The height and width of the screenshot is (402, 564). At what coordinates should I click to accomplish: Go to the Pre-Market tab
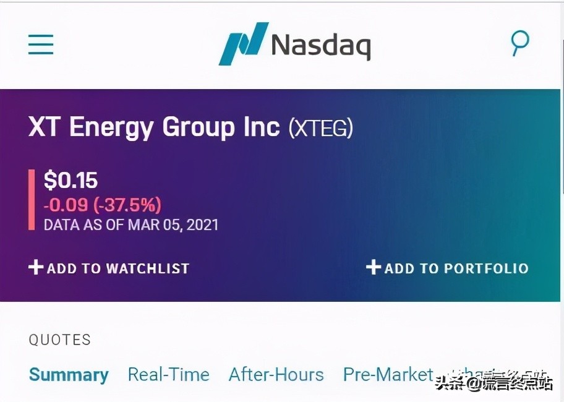pyautogui.click(x=388, y=375)
